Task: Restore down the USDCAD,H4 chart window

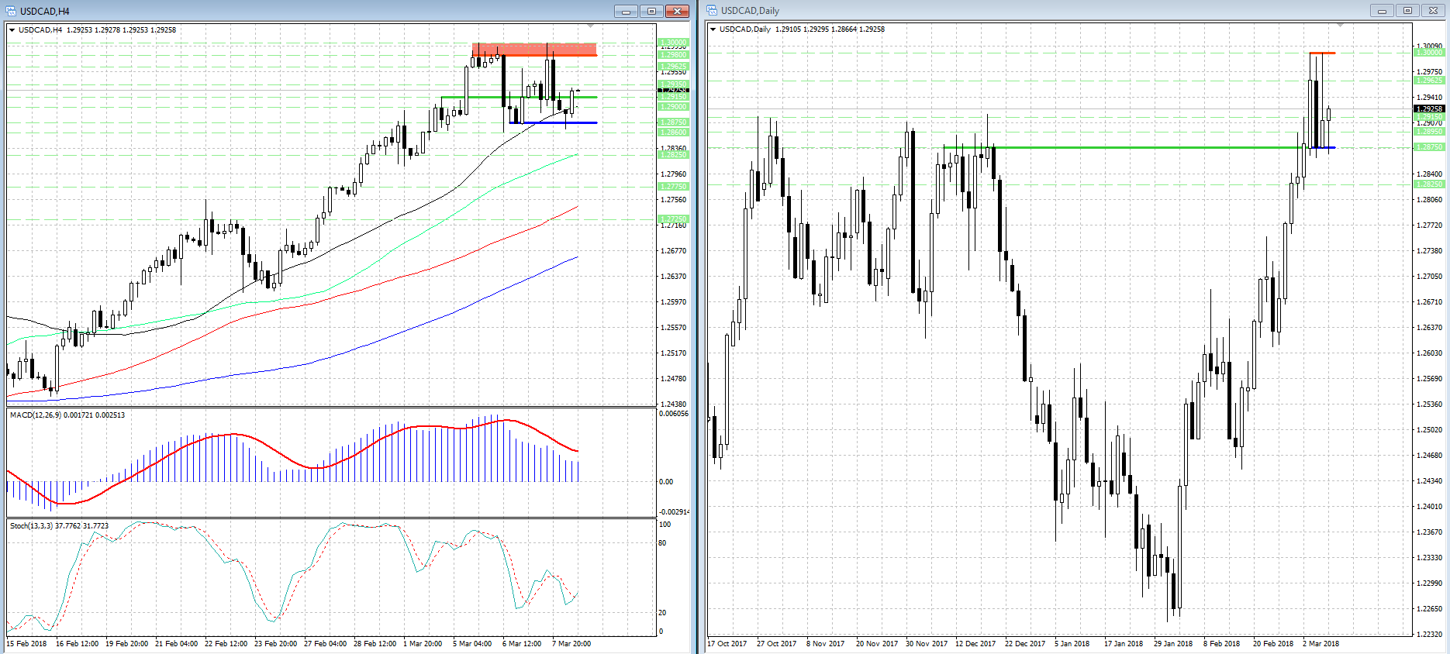Action: pos(651,11)
